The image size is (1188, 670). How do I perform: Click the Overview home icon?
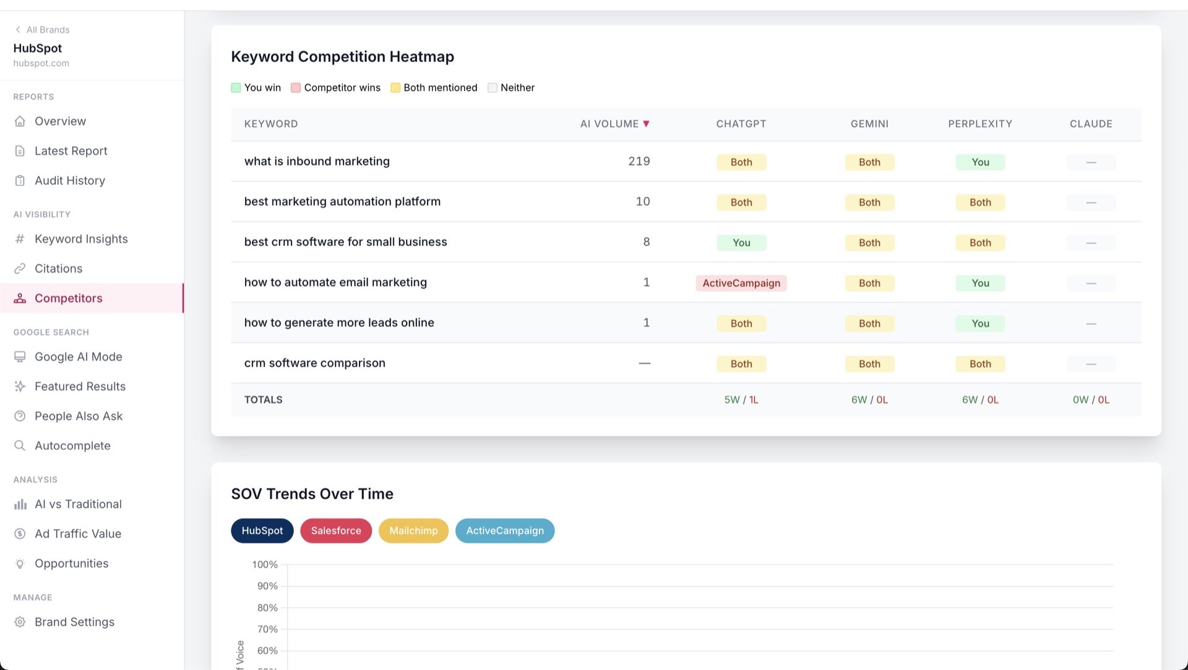[x=20, y=121]
